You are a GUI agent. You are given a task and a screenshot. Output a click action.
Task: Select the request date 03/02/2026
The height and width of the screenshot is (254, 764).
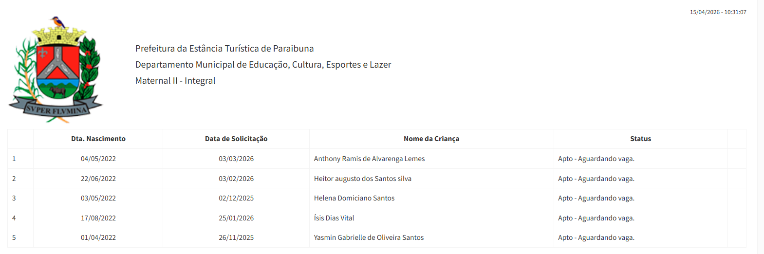[x=236, y=179]
